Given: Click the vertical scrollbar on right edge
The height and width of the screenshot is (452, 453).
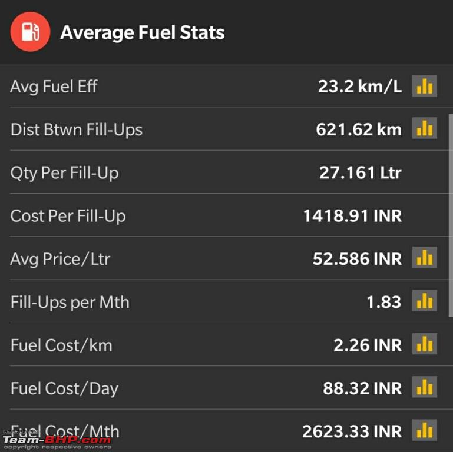Looking at the screenshot, I should 451,216.
